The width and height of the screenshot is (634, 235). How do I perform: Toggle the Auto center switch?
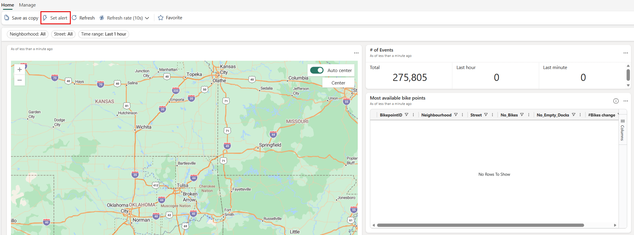(317, 70)
